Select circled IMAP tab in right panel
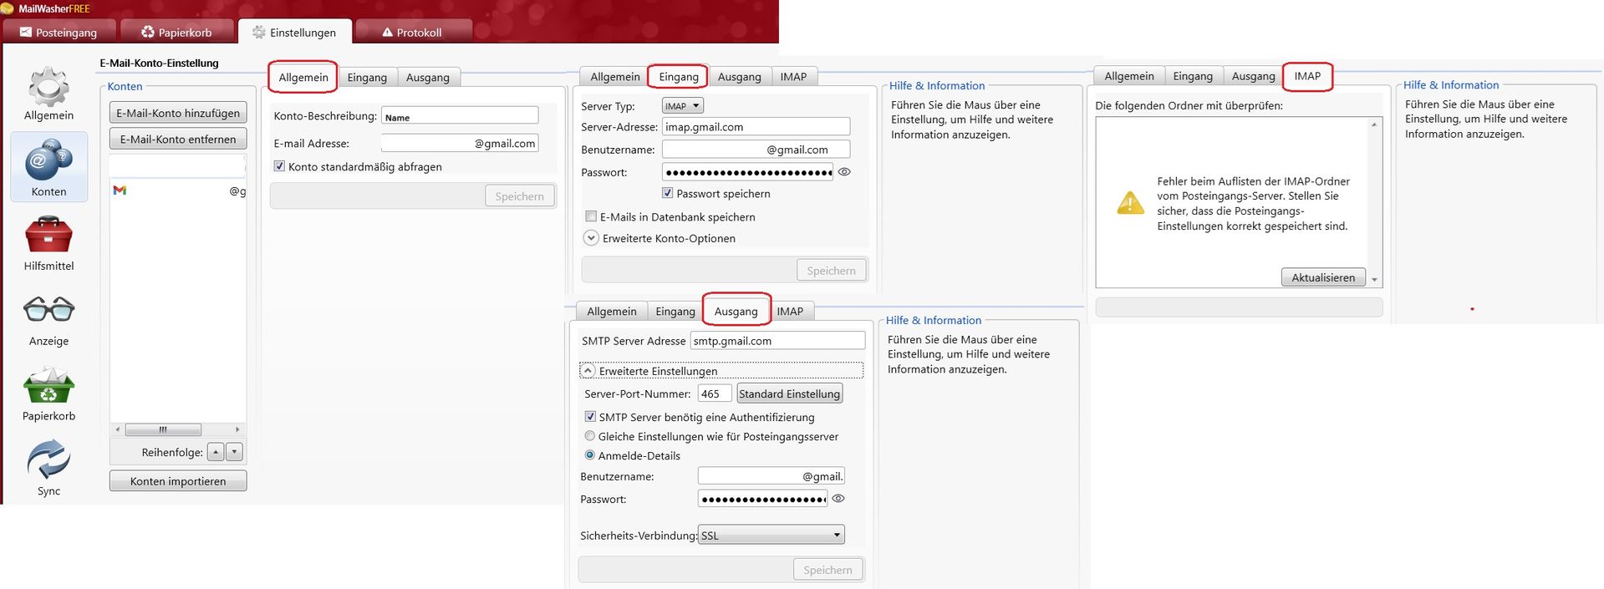Viewport: 1604px width, 589px height. [1307, 75]
